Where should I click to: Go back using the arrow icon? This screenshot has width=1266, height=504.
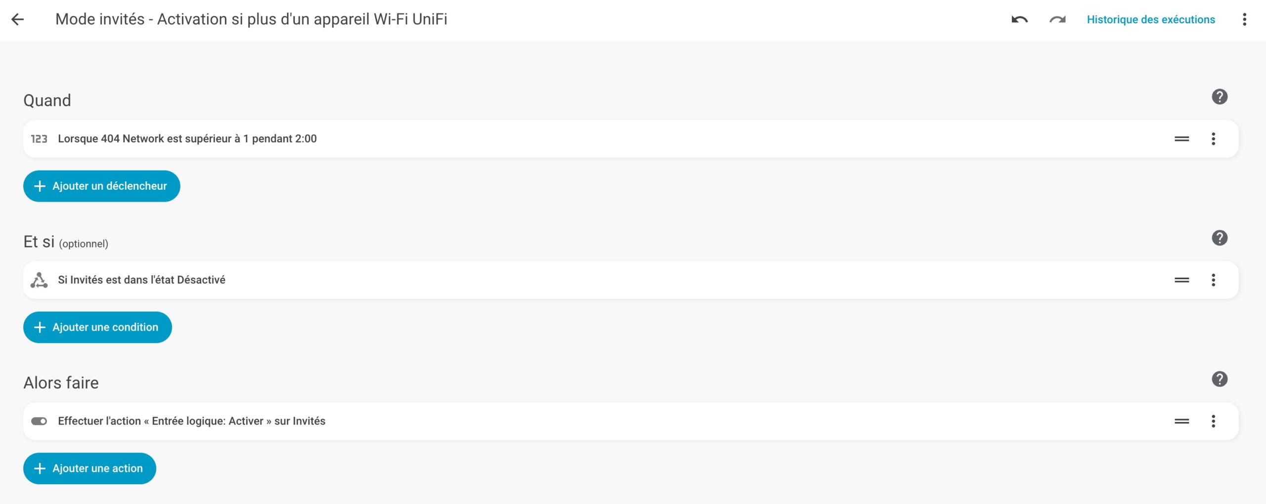[x=18, y=20]
